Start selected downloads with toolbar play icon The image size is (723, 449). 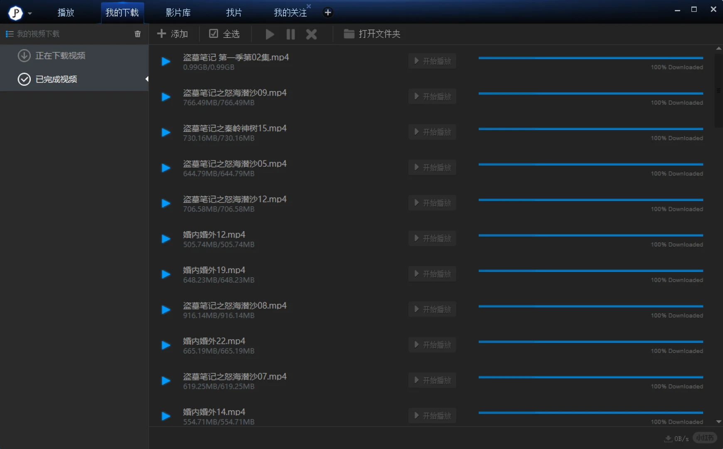[270, 34]
